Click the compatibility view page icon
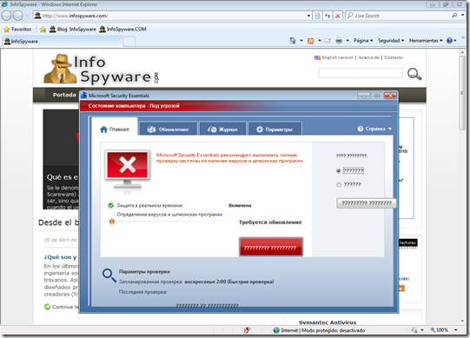470x338 pixels. tap(318, 16)
